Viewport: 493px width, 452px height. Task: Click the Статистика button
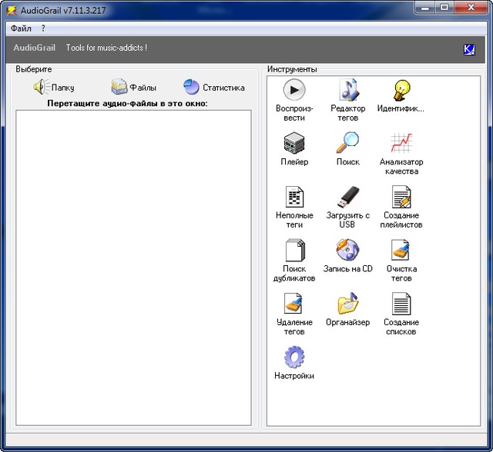click(x=213, y=88)
